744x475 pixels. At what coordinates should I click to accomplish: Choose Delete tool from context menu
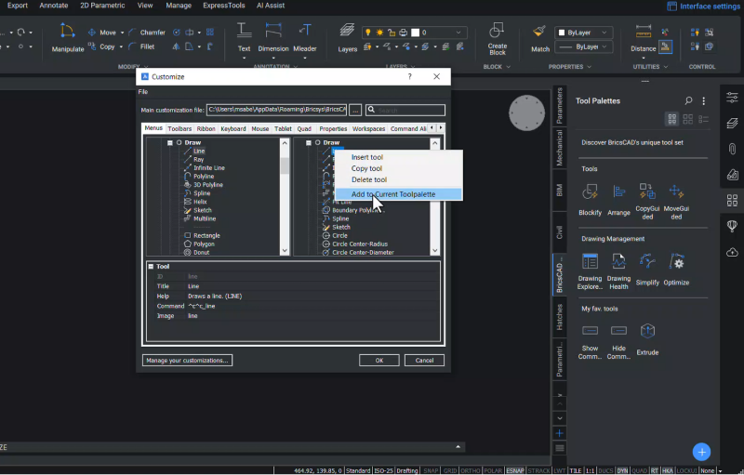pyautogui.click(x=368, y=179)
